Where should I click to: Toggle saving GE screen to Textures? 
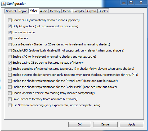pos(10,63)
